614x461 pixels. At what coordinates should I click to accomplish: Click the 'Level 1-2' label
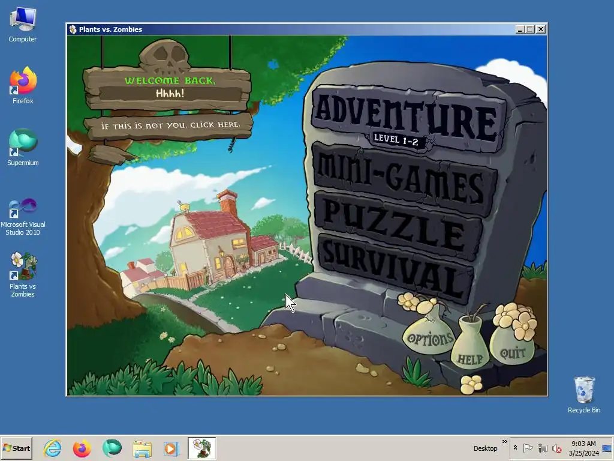click(x=396, y=139)
